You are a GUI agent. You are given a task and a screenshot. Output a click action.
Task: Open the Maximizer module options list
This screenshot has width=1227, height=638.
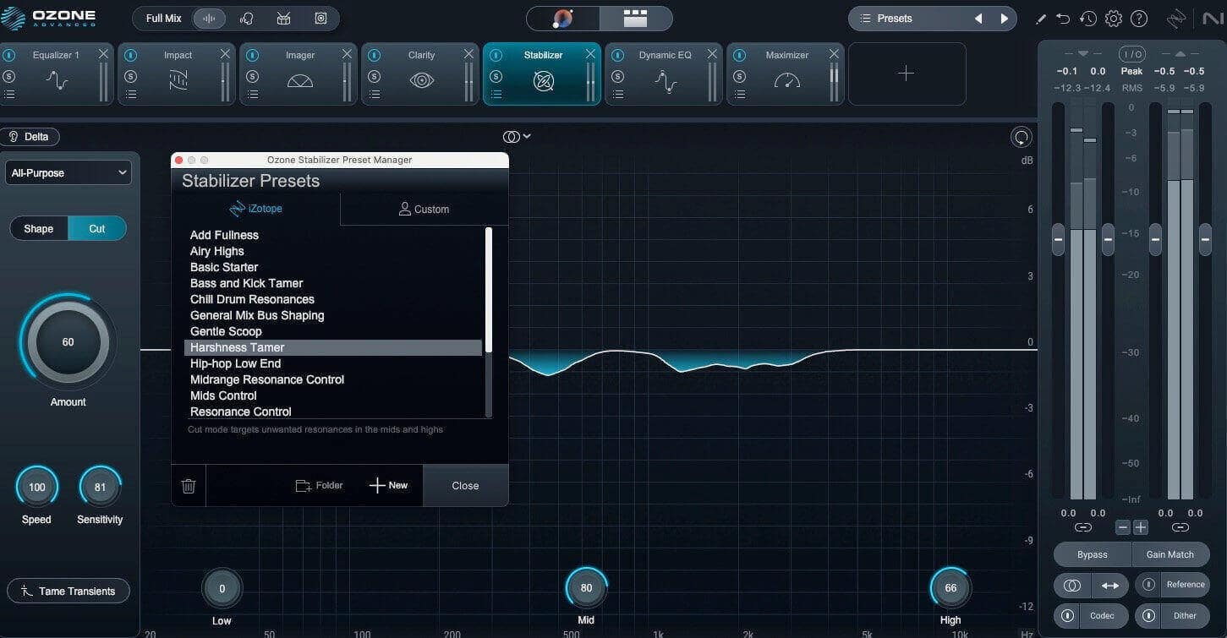[x=740, y=94]
